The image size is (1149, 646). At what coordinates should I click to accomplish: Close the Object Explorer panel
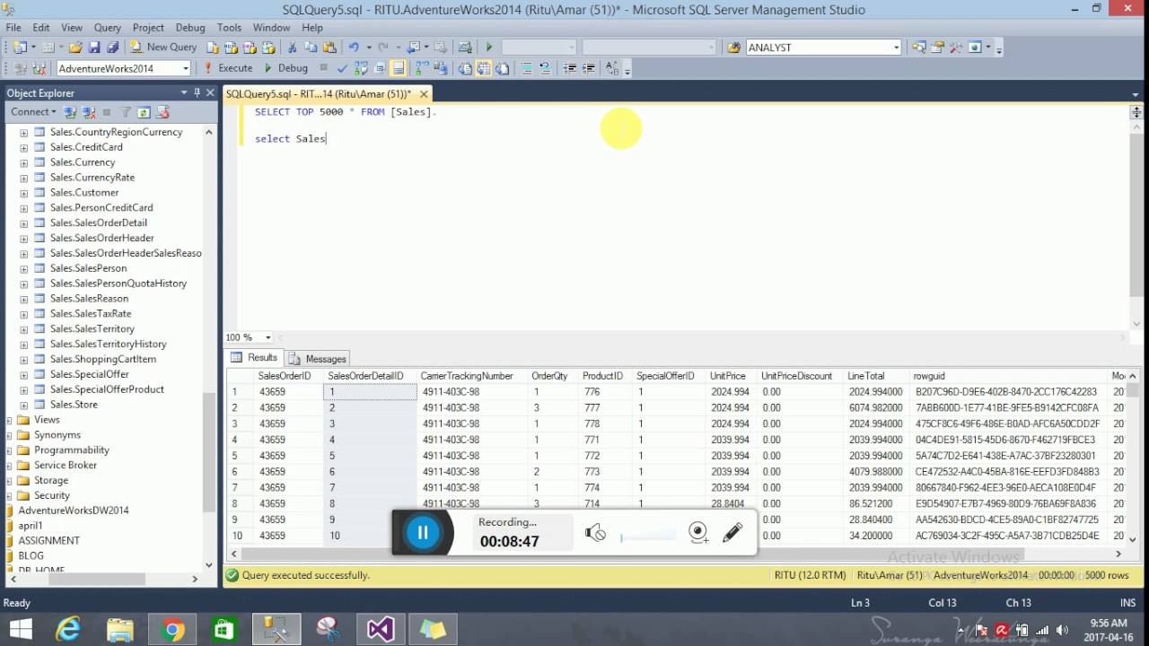point(210,92)
